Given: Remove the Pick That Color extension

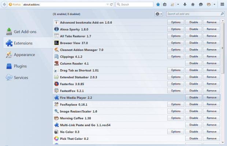Looking at the screenshot, I should pyautogui.click(x=211, y=138).
